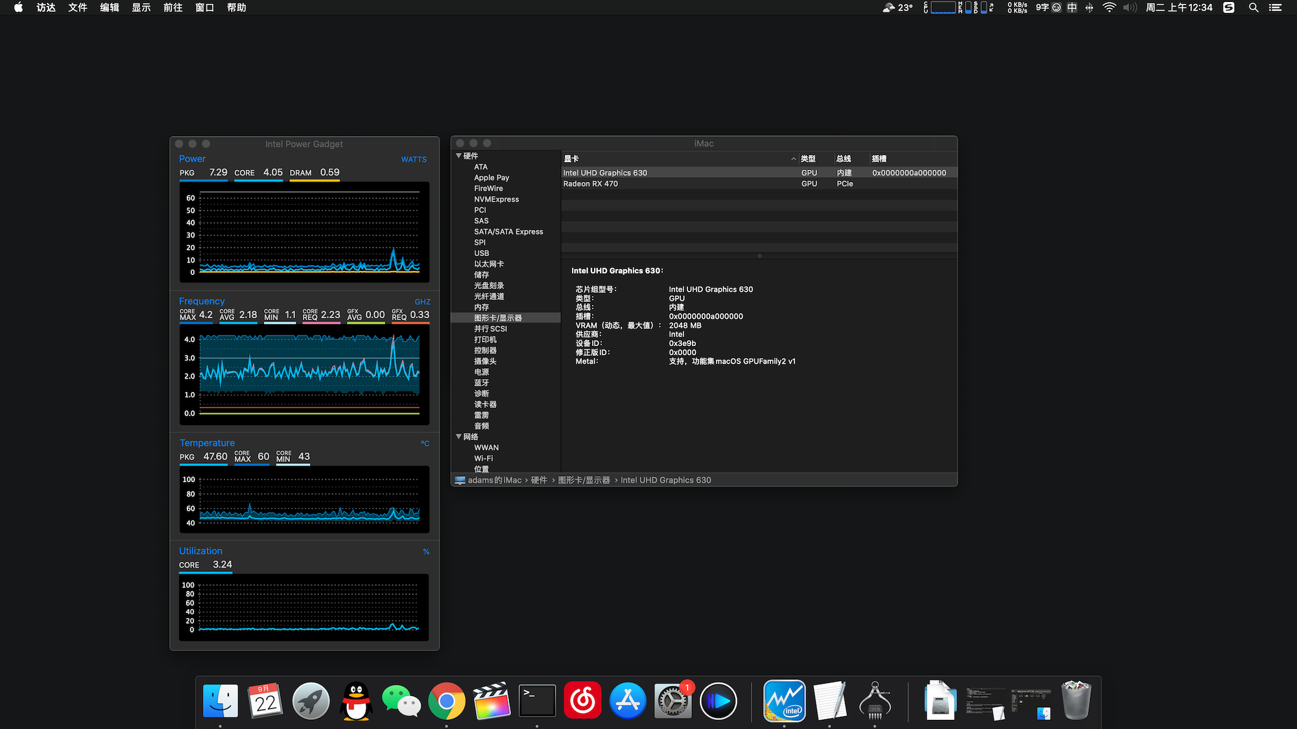The image size is (1297, 729).
Task: Click 帮助 Help menu in menu bar
Action: click(235, 8)
